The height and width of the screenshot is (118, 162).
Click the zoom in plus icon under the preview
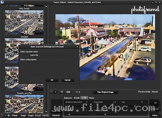coord(56,92)
